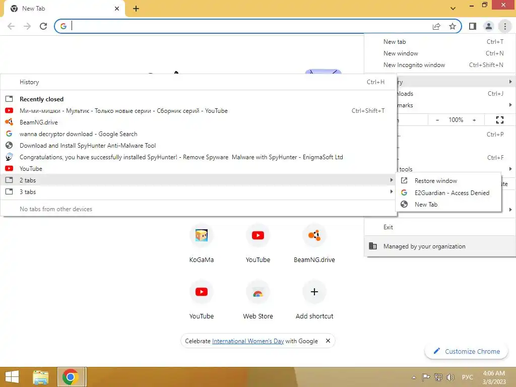The width and height of the screenshot is (516, 387).
Task: Reopen YouTube entry in Recently closed
Action: pos(199,168)
